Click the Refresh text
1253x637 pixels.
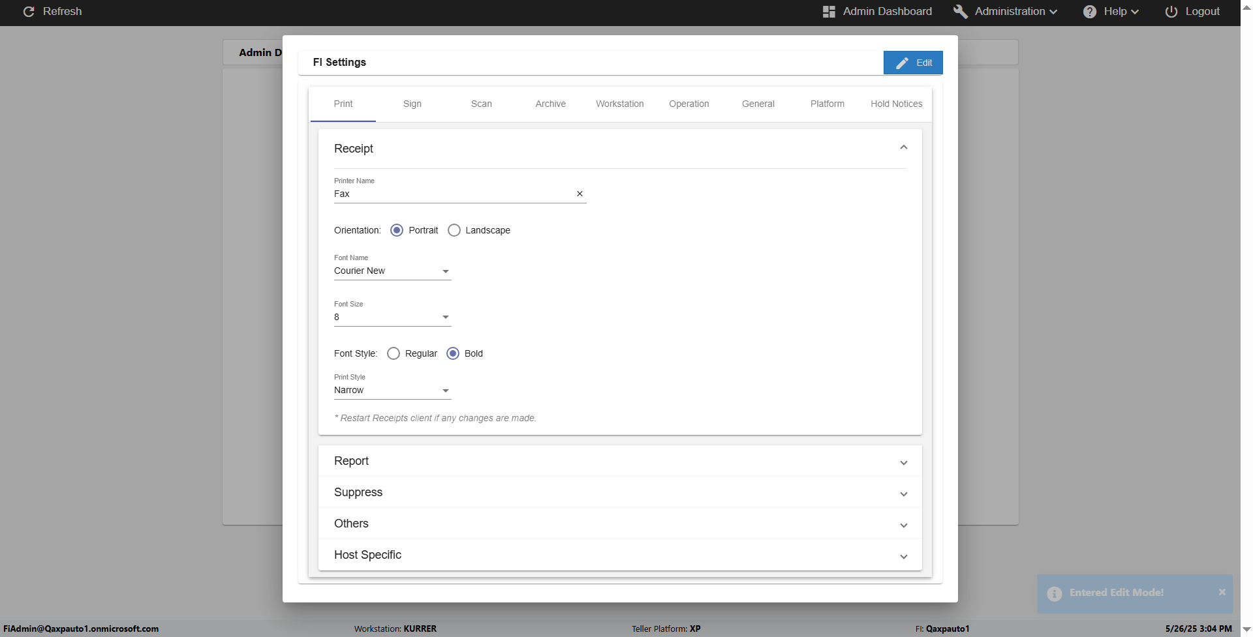(x=63, y=12)
